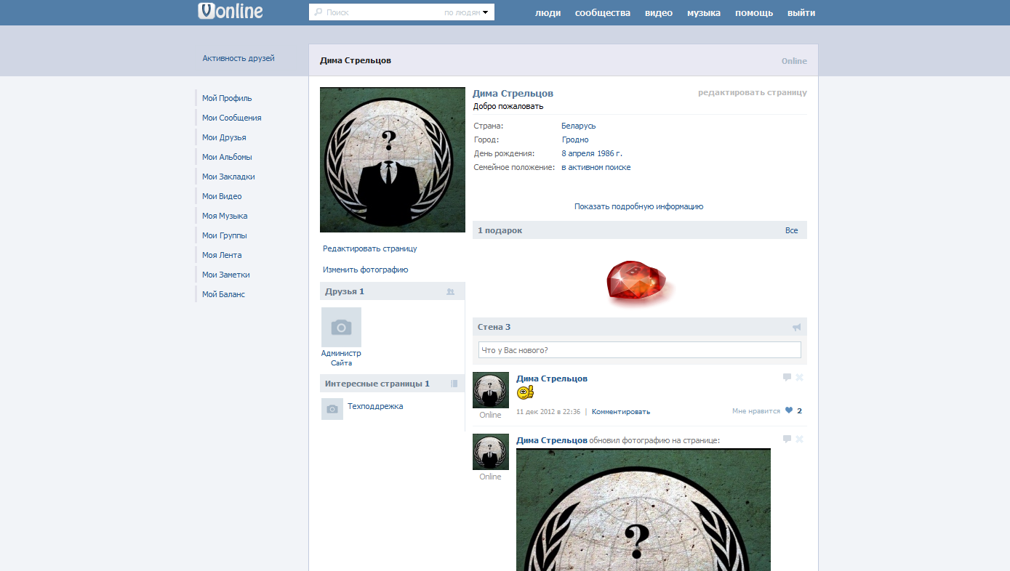Delete the photo update post with X icon

800,439
